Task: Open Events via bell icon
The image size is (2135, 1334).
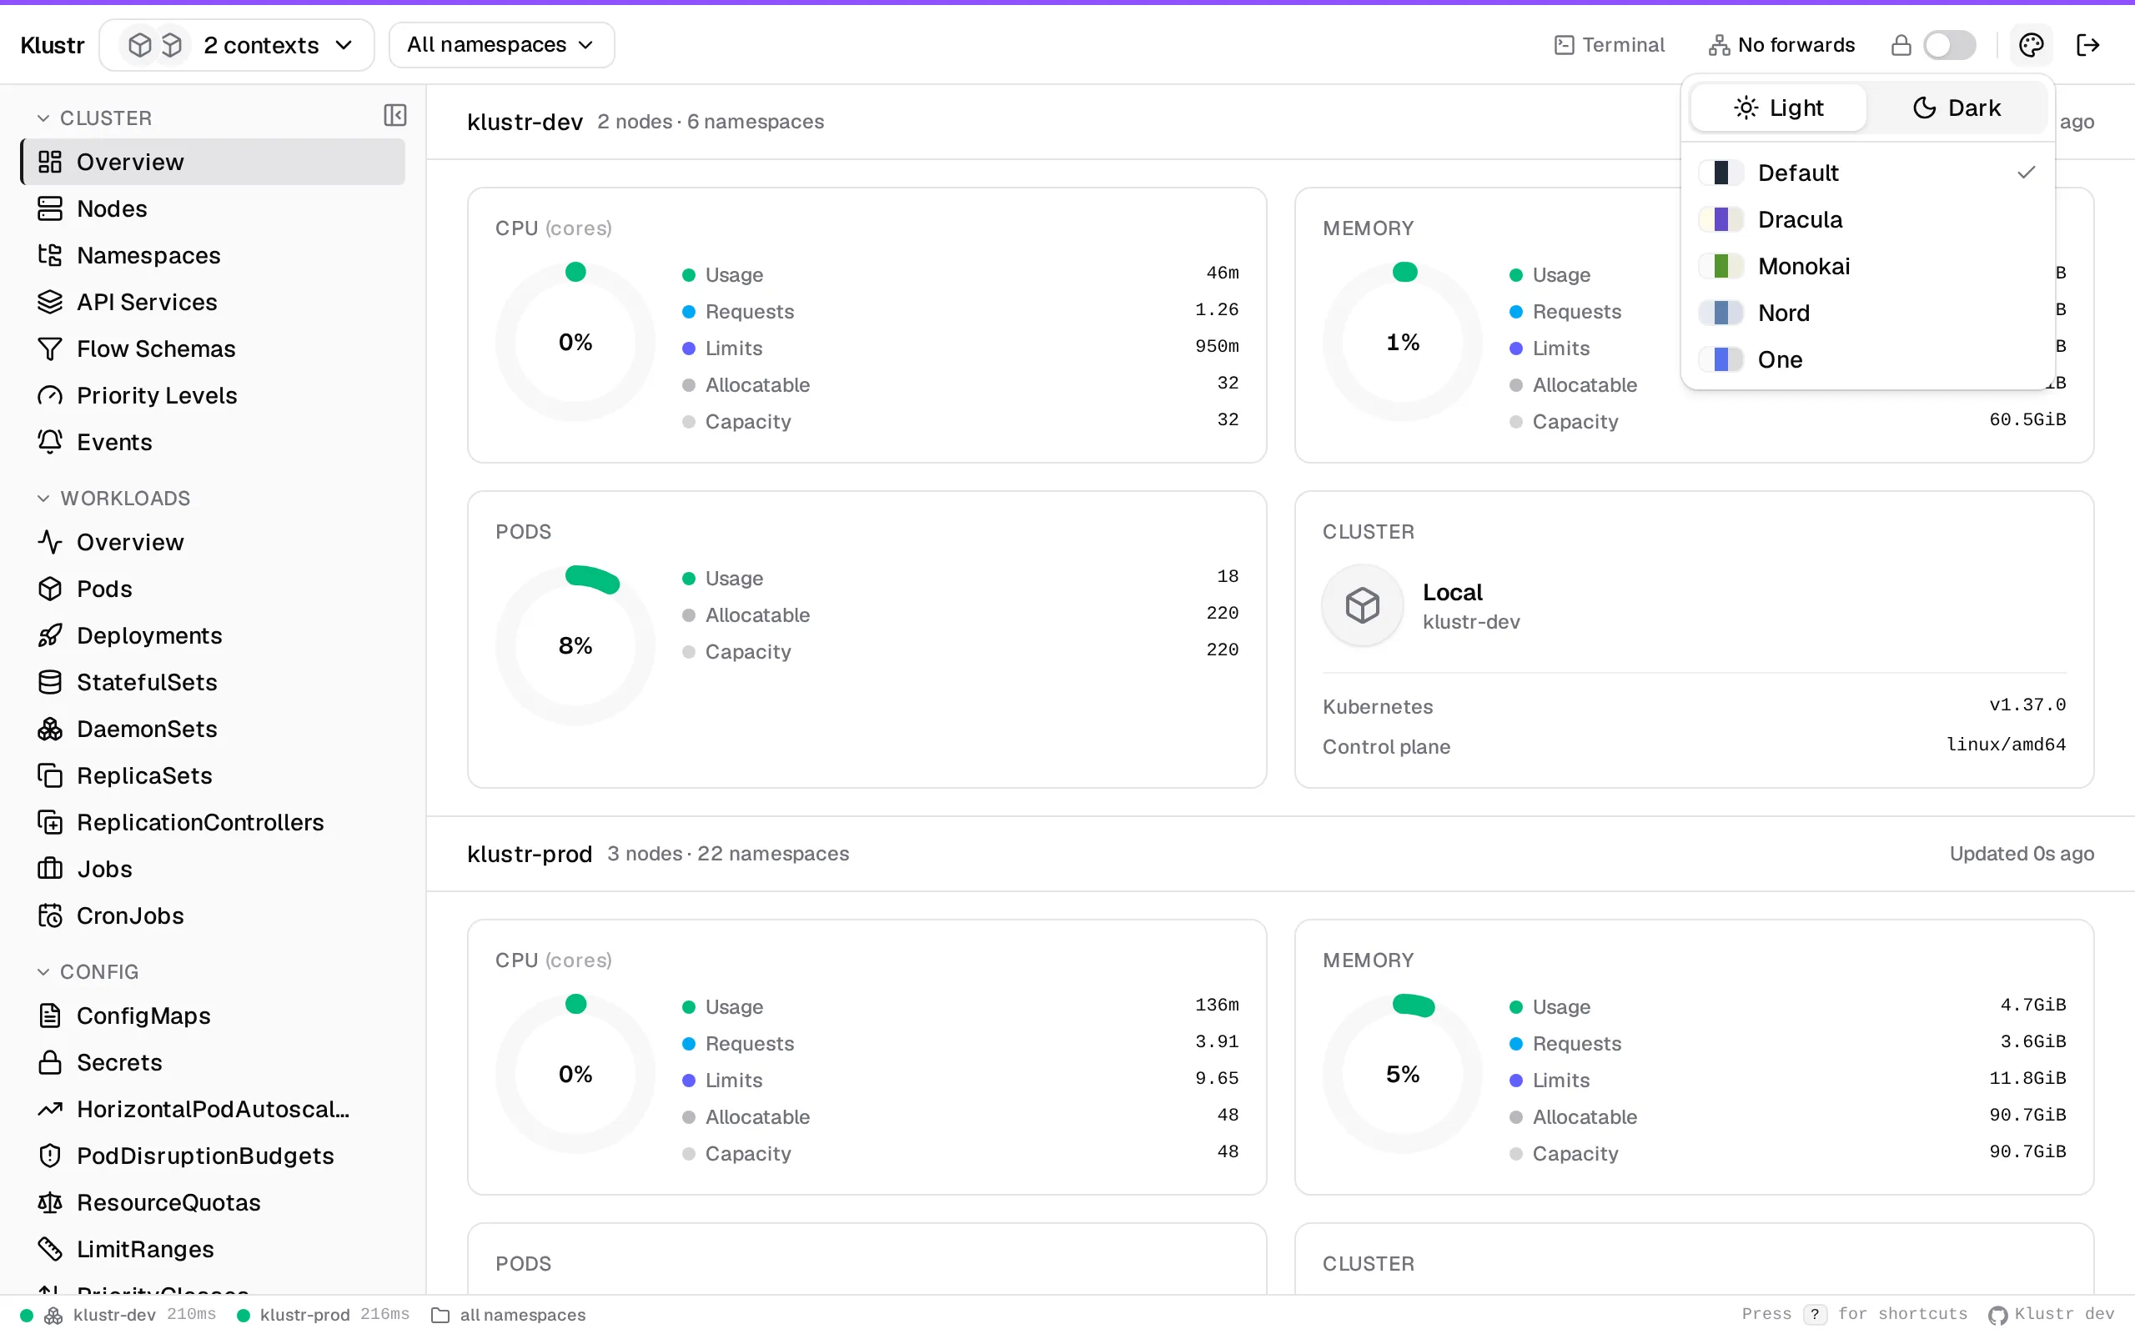Action: (x=50, y=442)
